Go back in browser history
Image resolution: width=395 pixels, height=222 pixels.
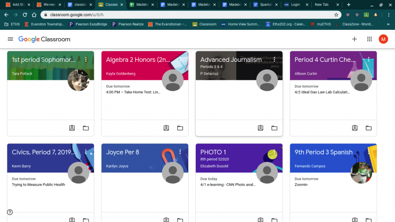coord(6,15)
